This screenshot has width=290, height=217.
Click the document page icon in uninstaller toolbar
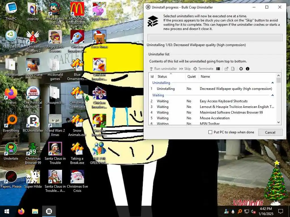[233, 69]
